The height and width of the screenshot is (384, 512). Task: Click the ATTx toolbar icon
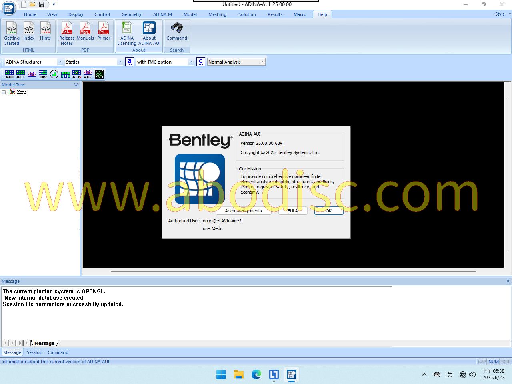[x=77, y=74]
